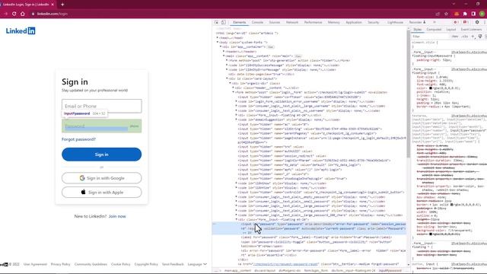The height and width of the screenshot is (274, 487).
Task: Click Forgot password? link
Action: coord(78,139)
